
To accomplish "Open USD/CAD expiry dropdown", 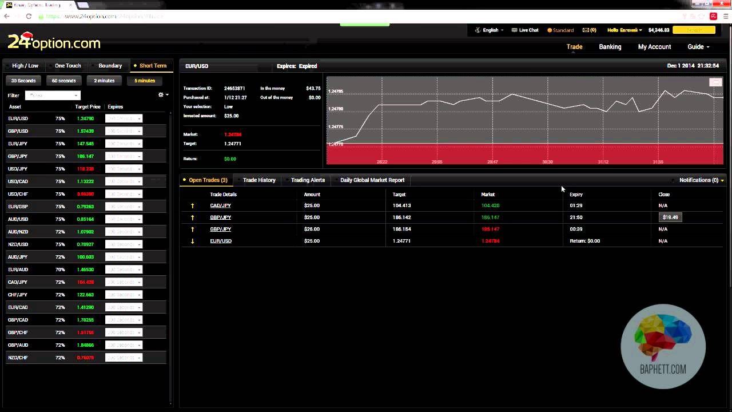I will coord(124,181).
